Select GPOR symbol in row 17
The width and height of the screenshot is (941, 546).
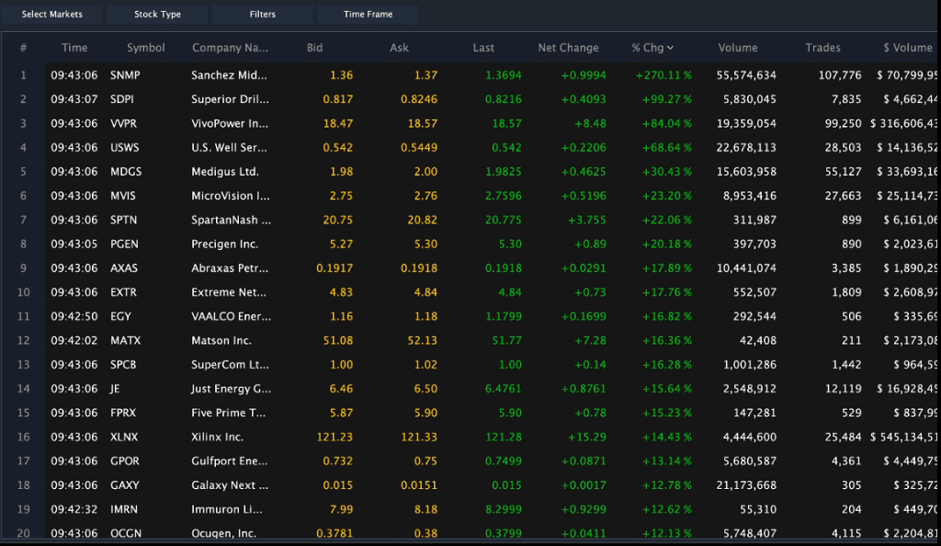[125, 461]
